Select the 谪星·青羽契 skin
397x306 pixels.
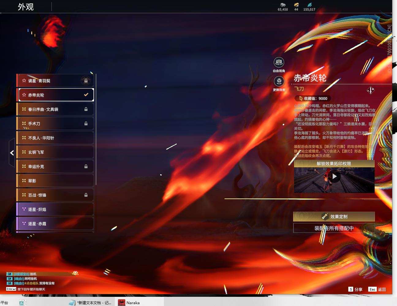pos(55,81)
